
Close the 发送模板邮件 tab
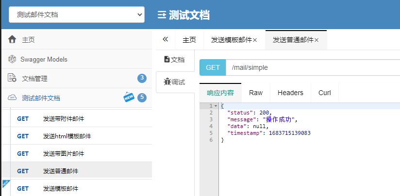coord(255,40)
